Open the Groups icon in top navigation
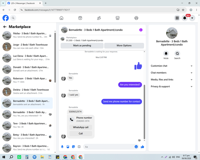Image resolution: width=200 pixels, height=160 pixels. click(136, 18)
